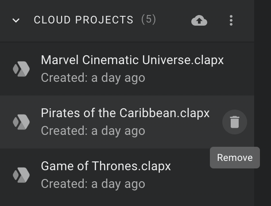Open the three-dot more options menu
The width and height of the screenshot is (271, 206).
(231, 20)
